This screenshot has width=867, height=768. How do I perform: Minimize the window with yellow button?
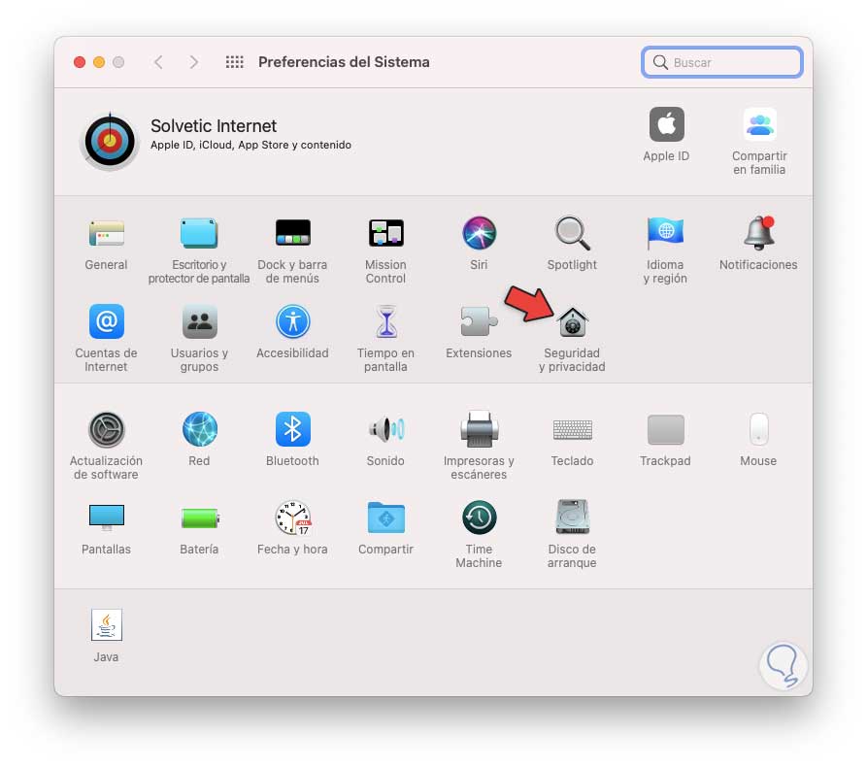point(99,62)
